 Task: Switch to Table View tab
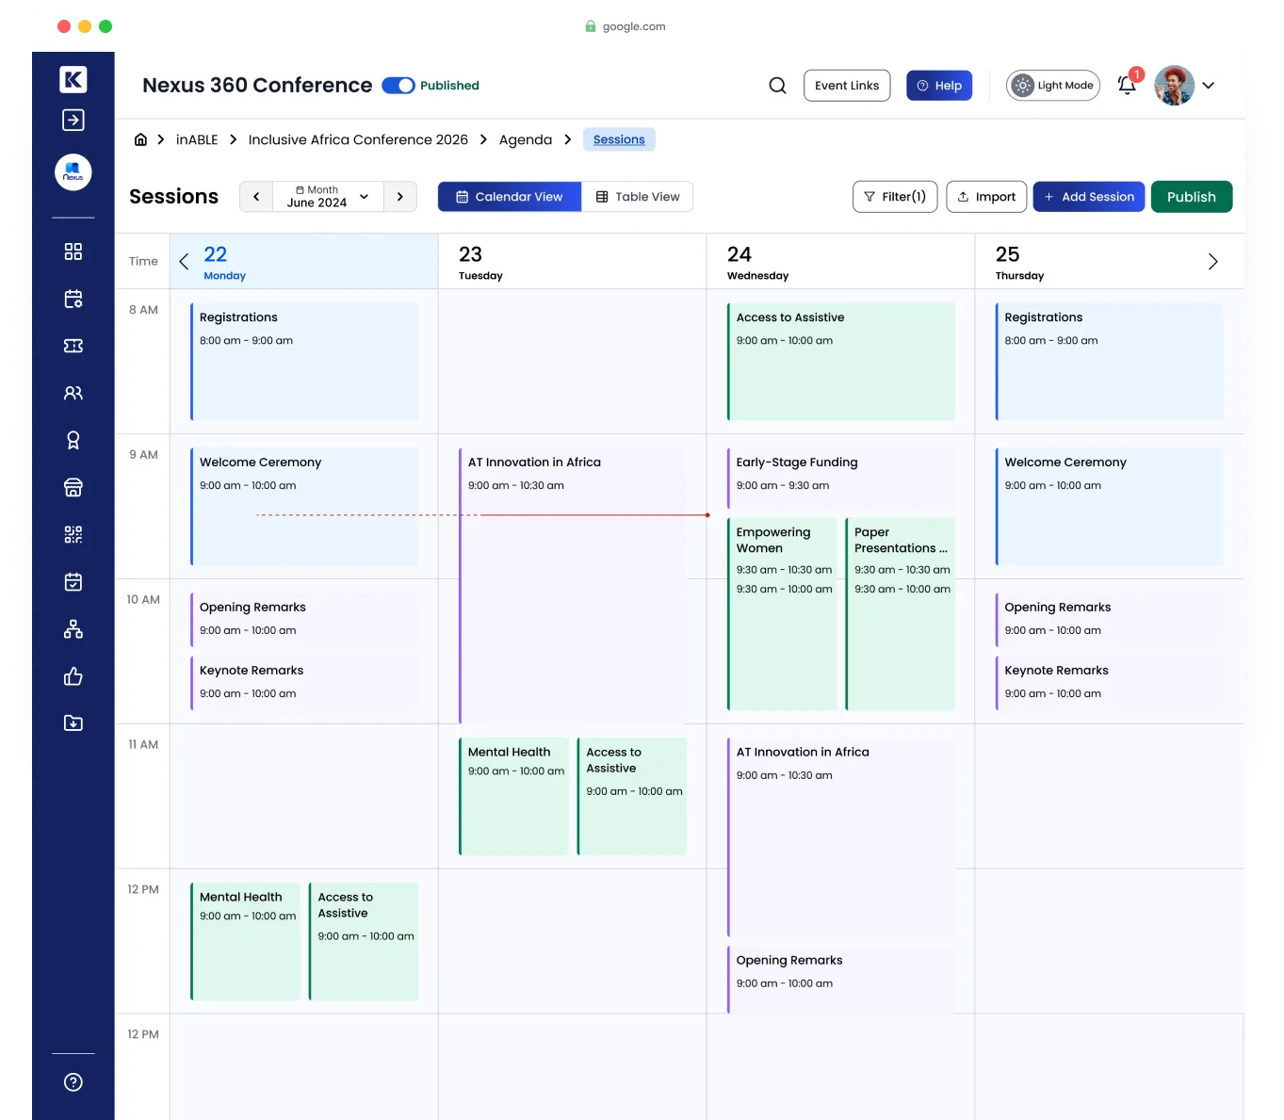[x=638, y=197]
